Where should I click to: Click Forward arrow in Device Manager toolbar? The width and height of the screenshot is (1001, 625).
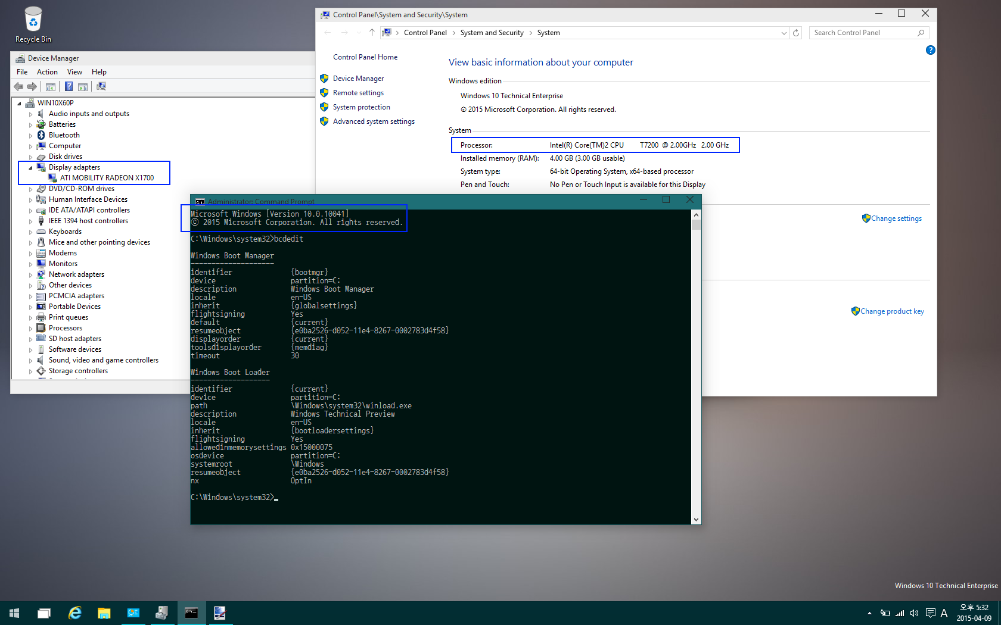pos(32,87)
